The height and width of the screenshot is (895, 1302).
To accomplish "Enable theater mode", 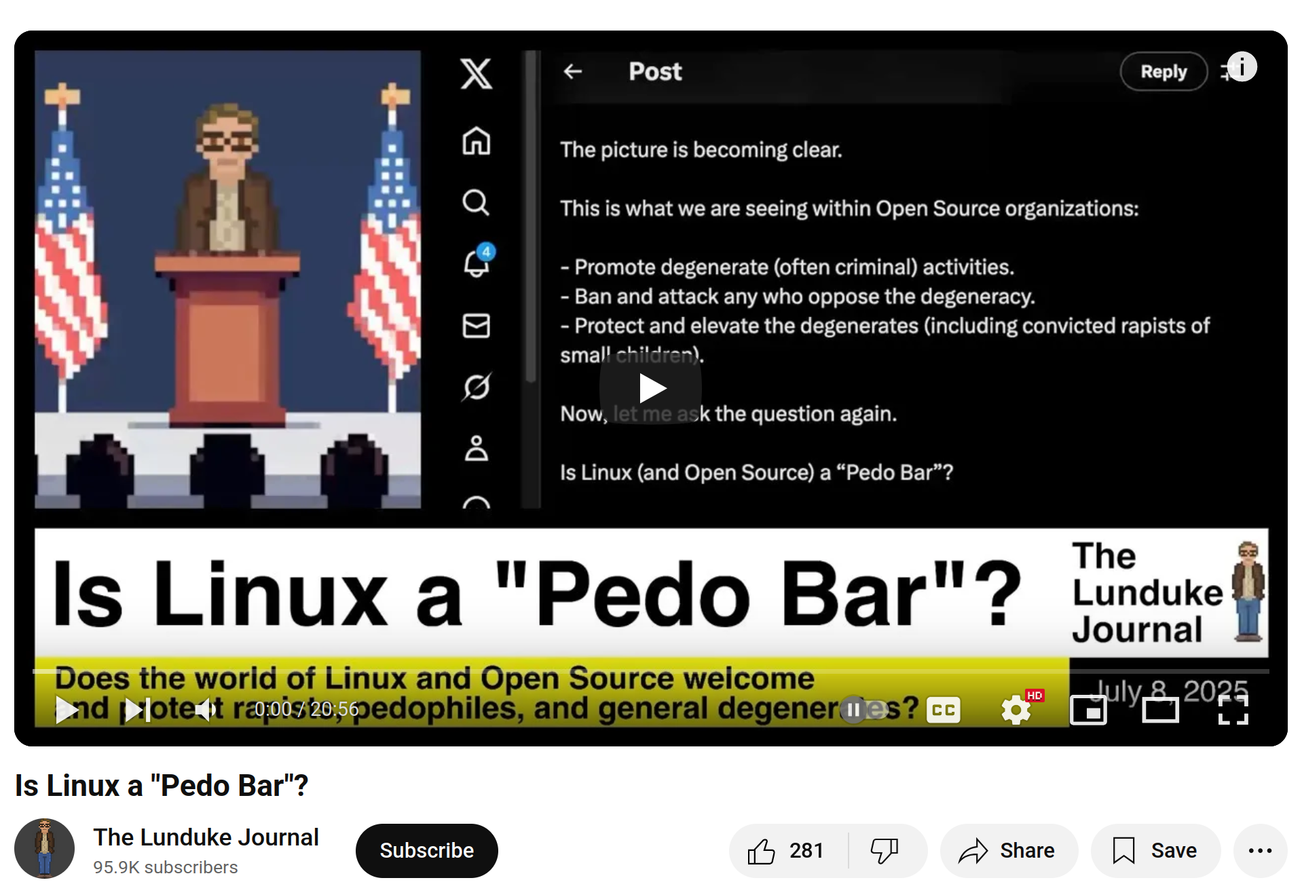I will pyautogui.click(x=1160, y=710).
